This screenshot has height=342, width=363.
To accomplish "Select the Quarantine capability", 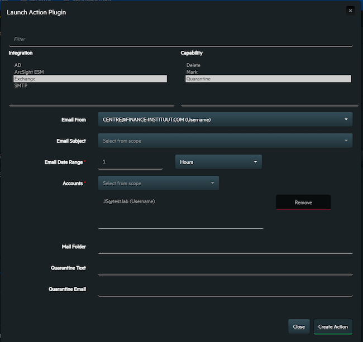I will (x=268, y=79).
